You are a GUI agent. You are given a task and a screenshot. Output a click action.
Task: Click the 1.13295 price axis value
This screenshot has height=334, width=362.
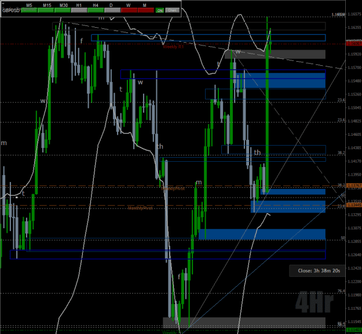coord(354,215)
